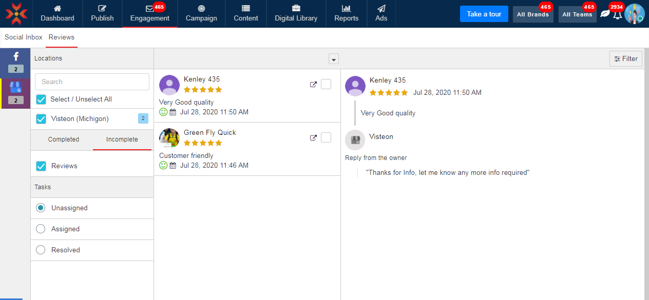Open the All Teams dropdown
The image size is (649, 300).
577,14
